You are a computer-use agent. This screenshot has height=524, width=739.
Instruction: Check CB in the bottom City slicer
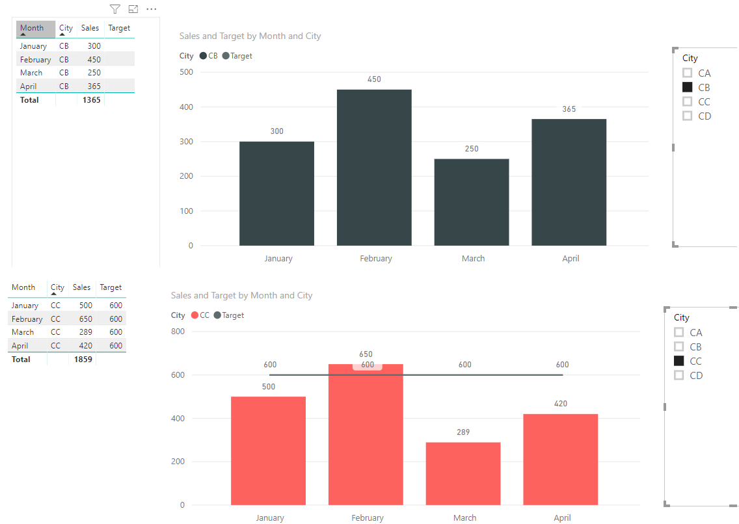(x=679, y=347)
